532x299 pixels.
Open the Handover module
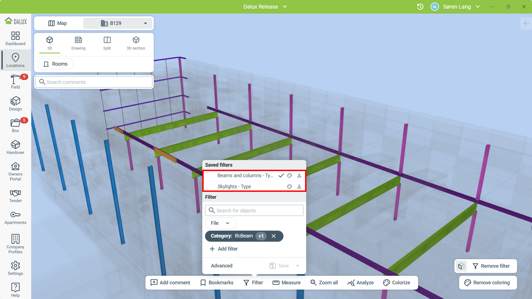coord(16,147)
